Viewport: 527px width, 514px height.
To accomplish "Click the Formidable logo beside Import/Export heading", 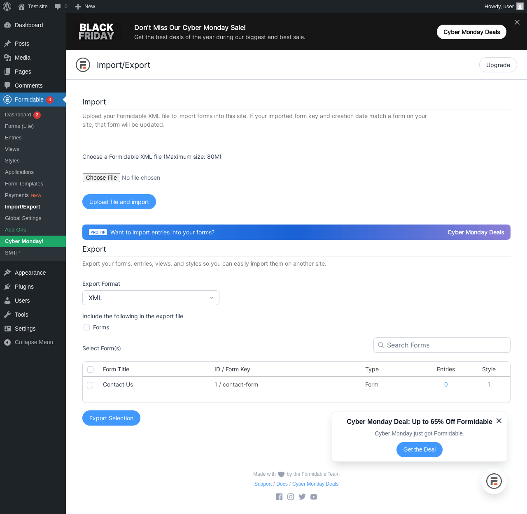I will point(83,65).
